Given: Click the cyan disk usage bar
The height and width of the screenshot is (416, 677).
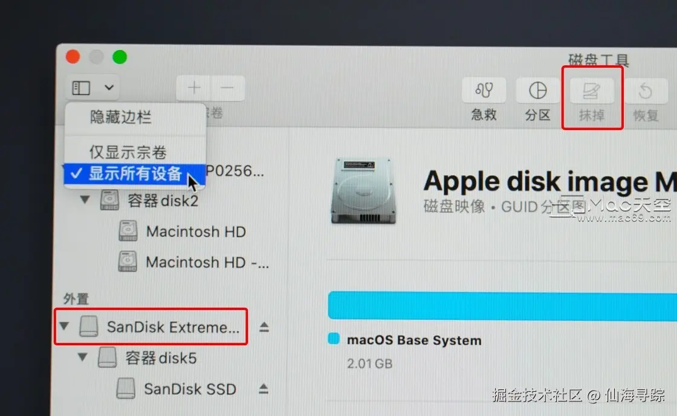Looking at the screenshot, I should 502,306.
